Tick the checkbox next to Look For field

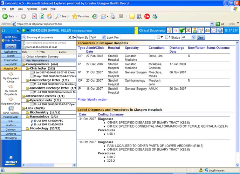158,37
